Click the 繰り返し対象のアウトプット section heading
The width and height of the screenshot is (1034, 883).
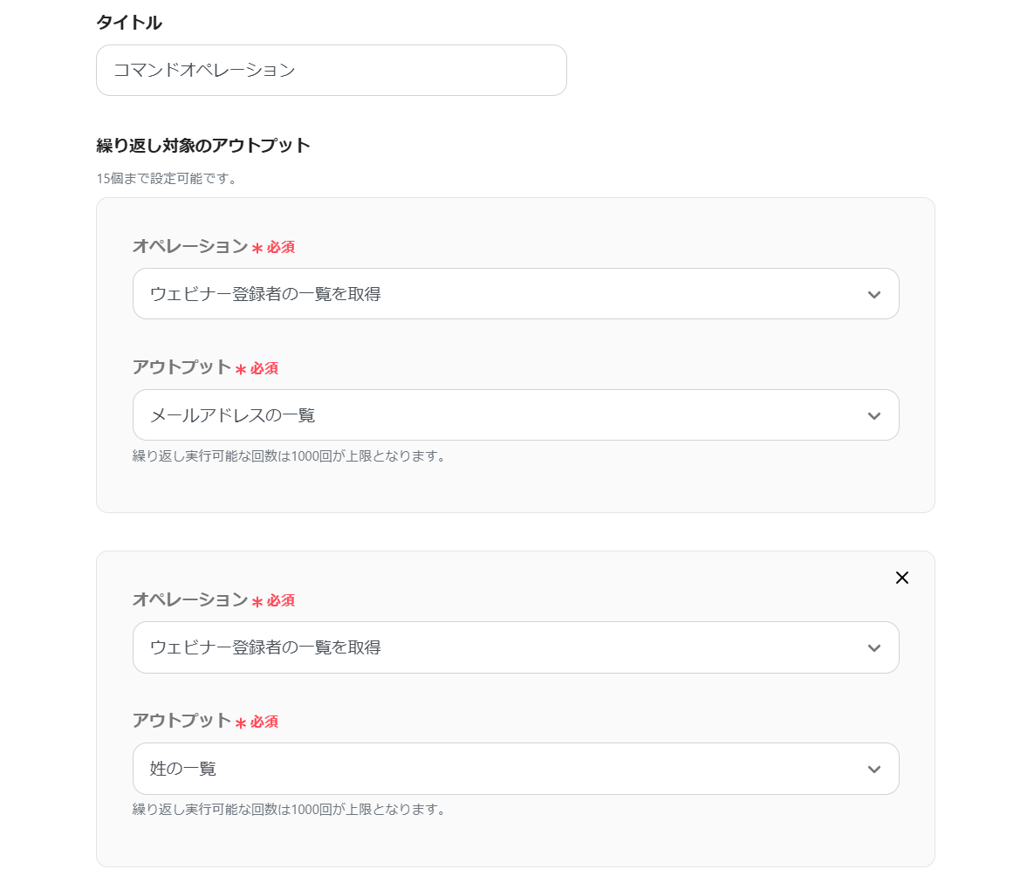pyautogui.click(x=203, y=146)
